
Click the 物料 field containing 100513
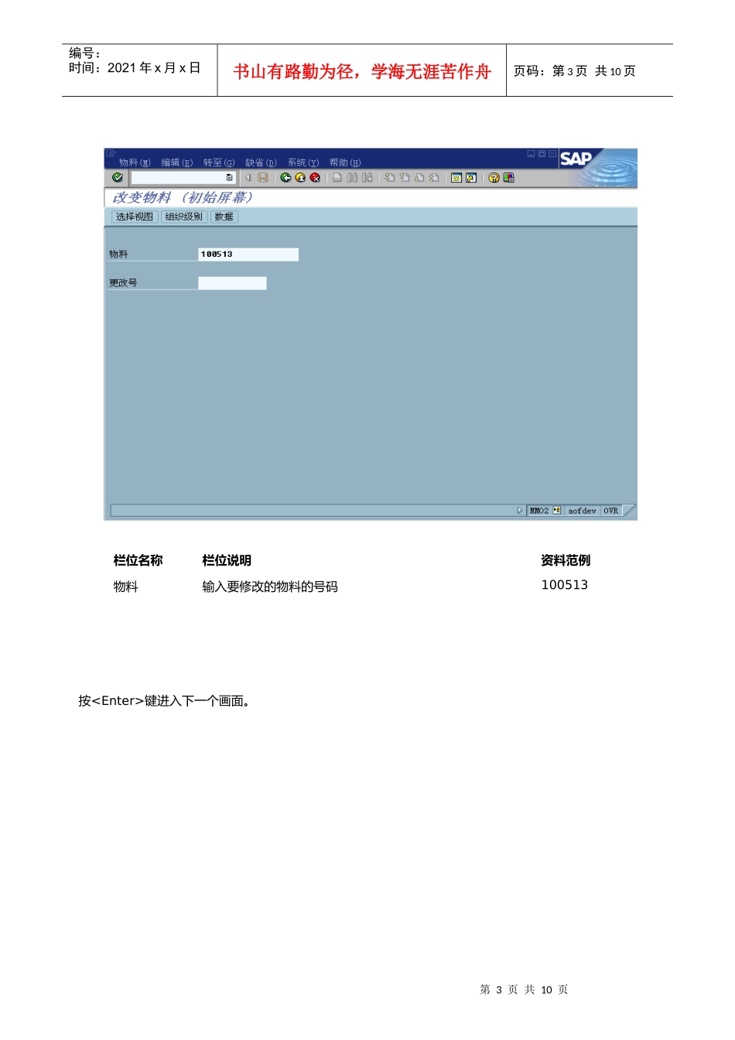pos(248,255)
